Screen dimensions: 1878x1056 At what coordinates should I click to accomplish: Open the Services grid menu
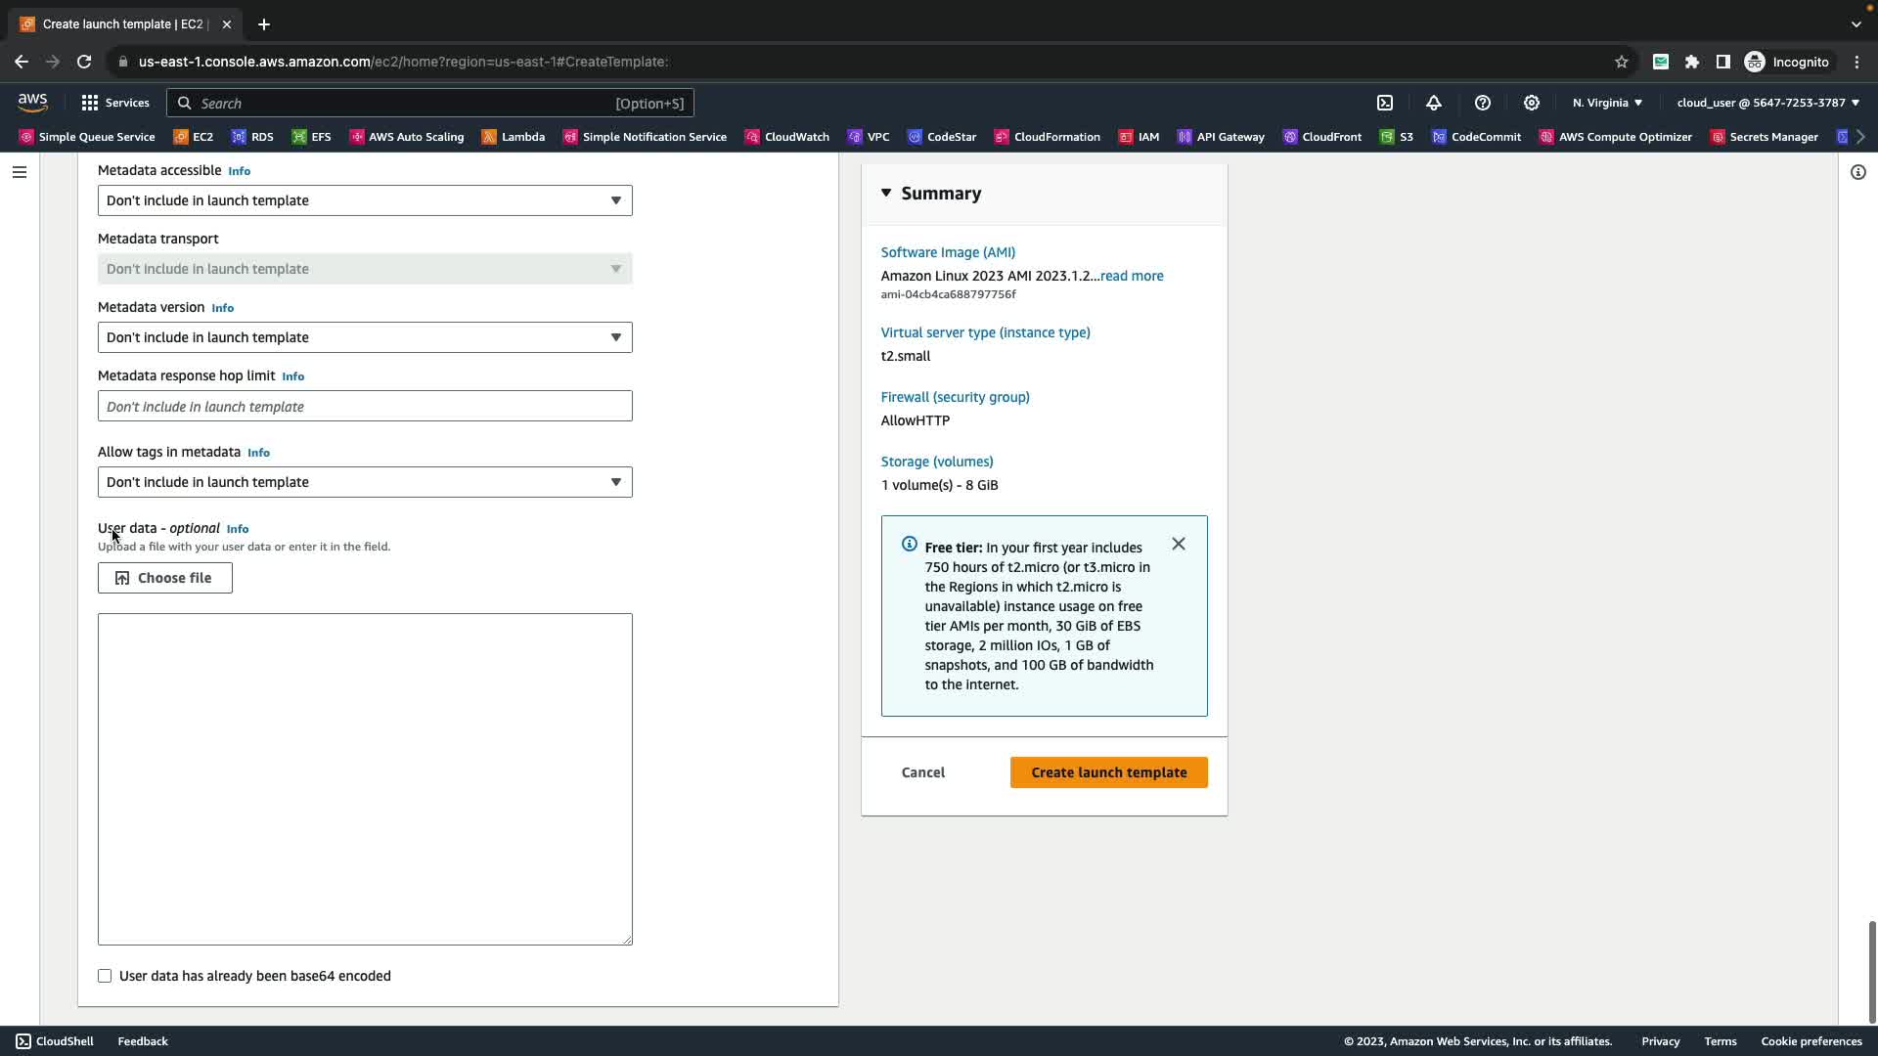(114, 103)
